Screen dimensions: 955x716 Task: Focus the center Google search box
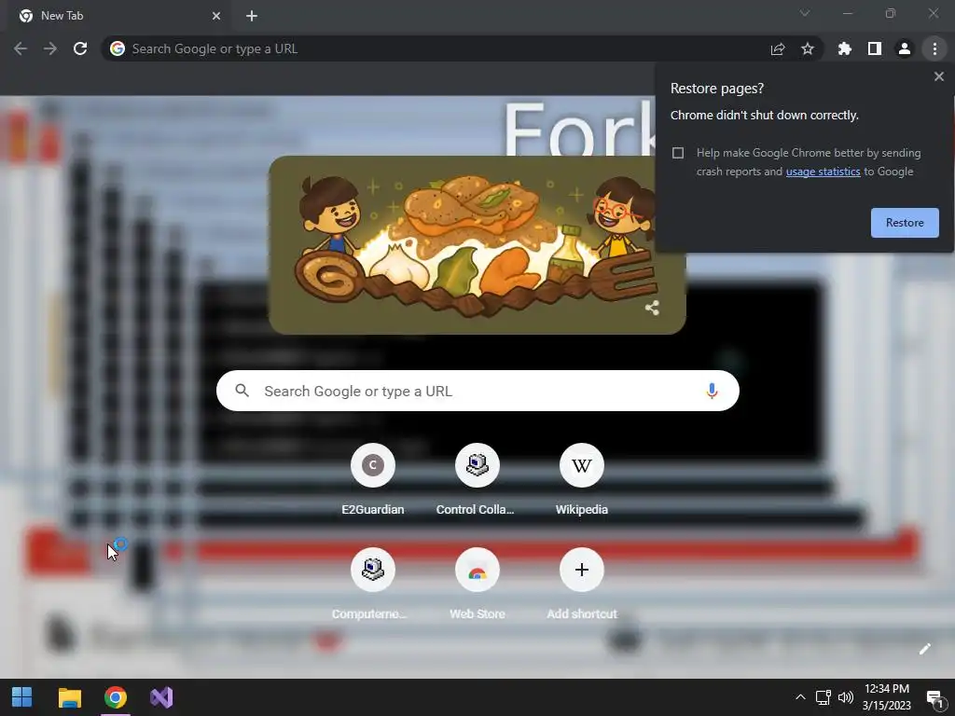click(x=477, y=391)
